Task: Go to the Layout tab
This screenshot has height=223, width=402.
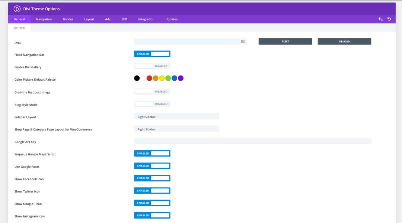Action: [89, 19]
